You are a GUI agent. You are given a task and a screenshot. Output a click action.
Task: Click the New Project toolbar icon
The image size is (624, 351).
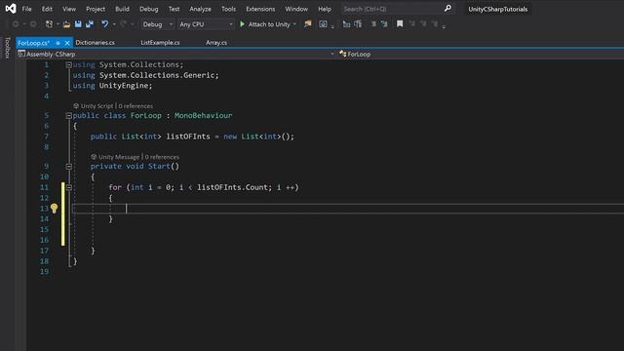(49, 24)
